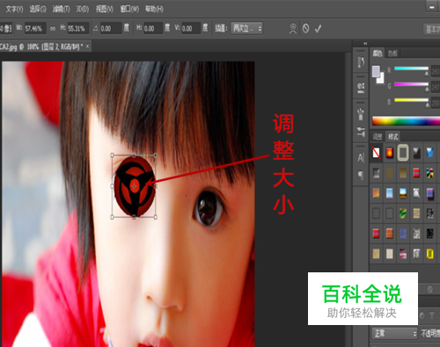Click the rotation angle field
Screen dimensions: 440x347
click(111, 28)
